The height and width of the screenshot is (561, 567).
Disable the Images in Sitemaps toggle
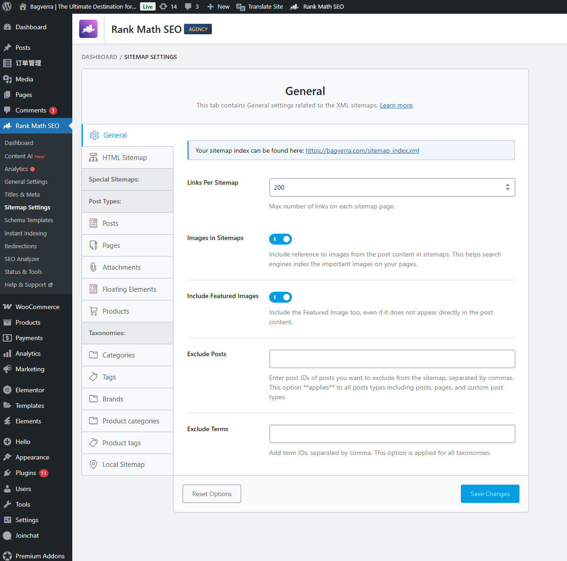click(x=281, y=239)
